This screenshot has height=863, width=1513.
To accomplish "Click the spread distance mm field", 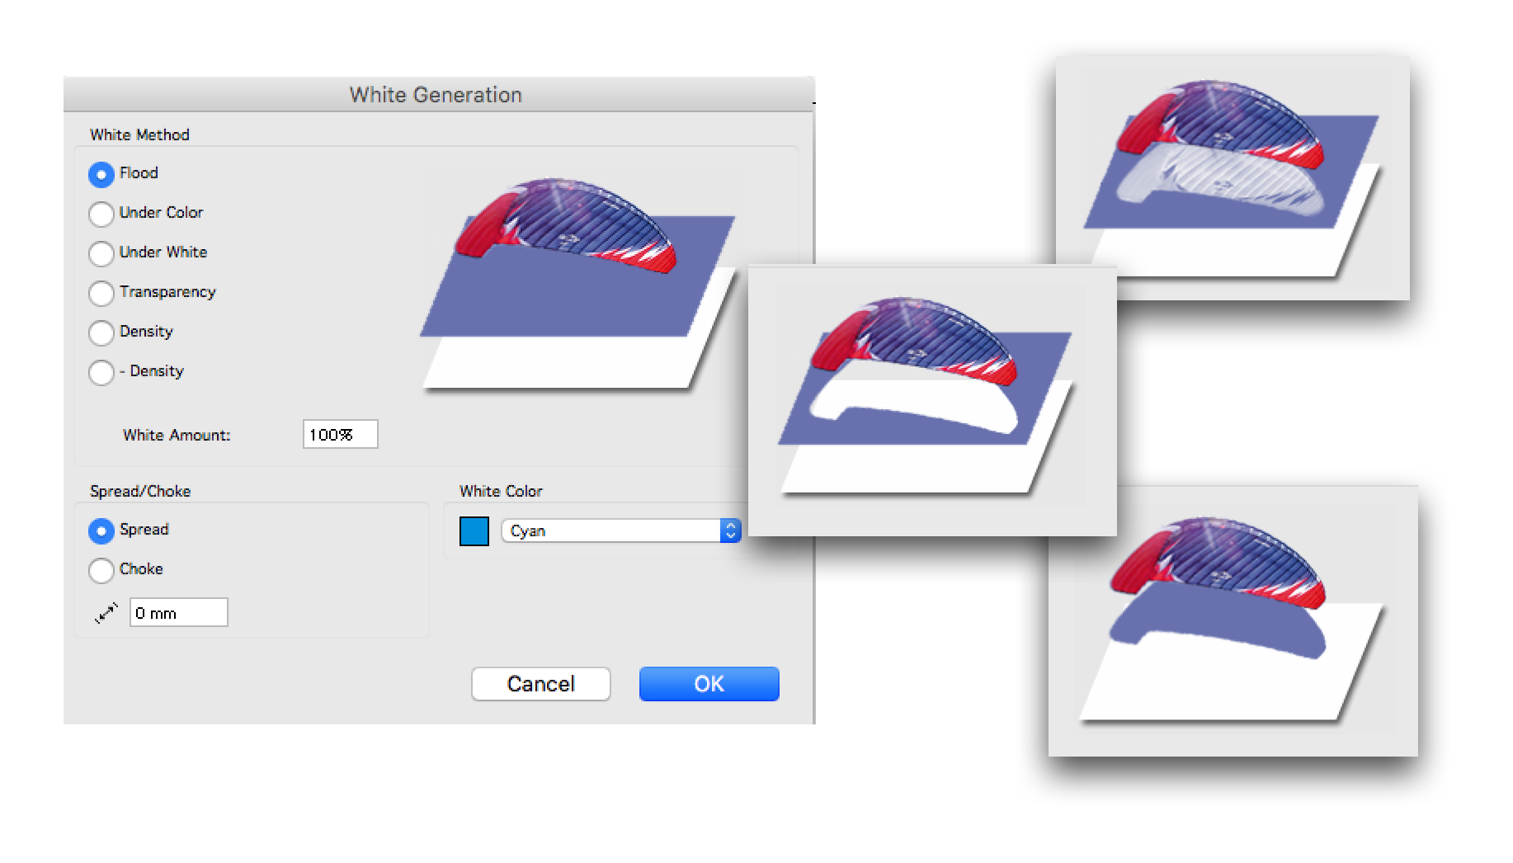I will click(x=178, y=613).
